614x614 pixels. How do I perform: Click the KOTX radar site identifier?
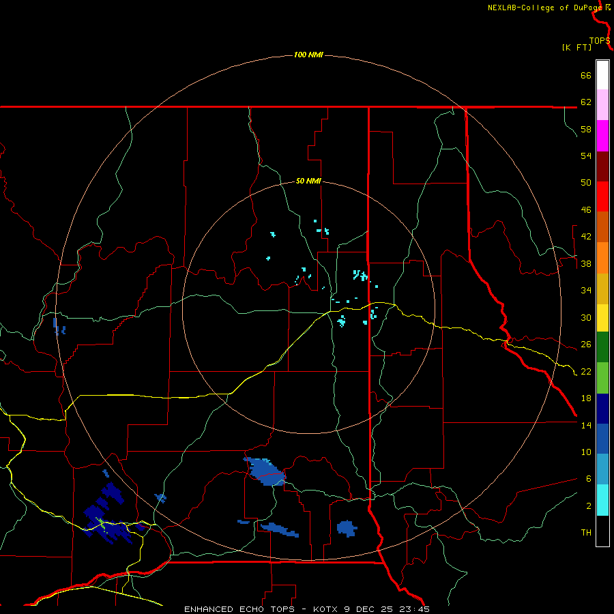point(325,609)
